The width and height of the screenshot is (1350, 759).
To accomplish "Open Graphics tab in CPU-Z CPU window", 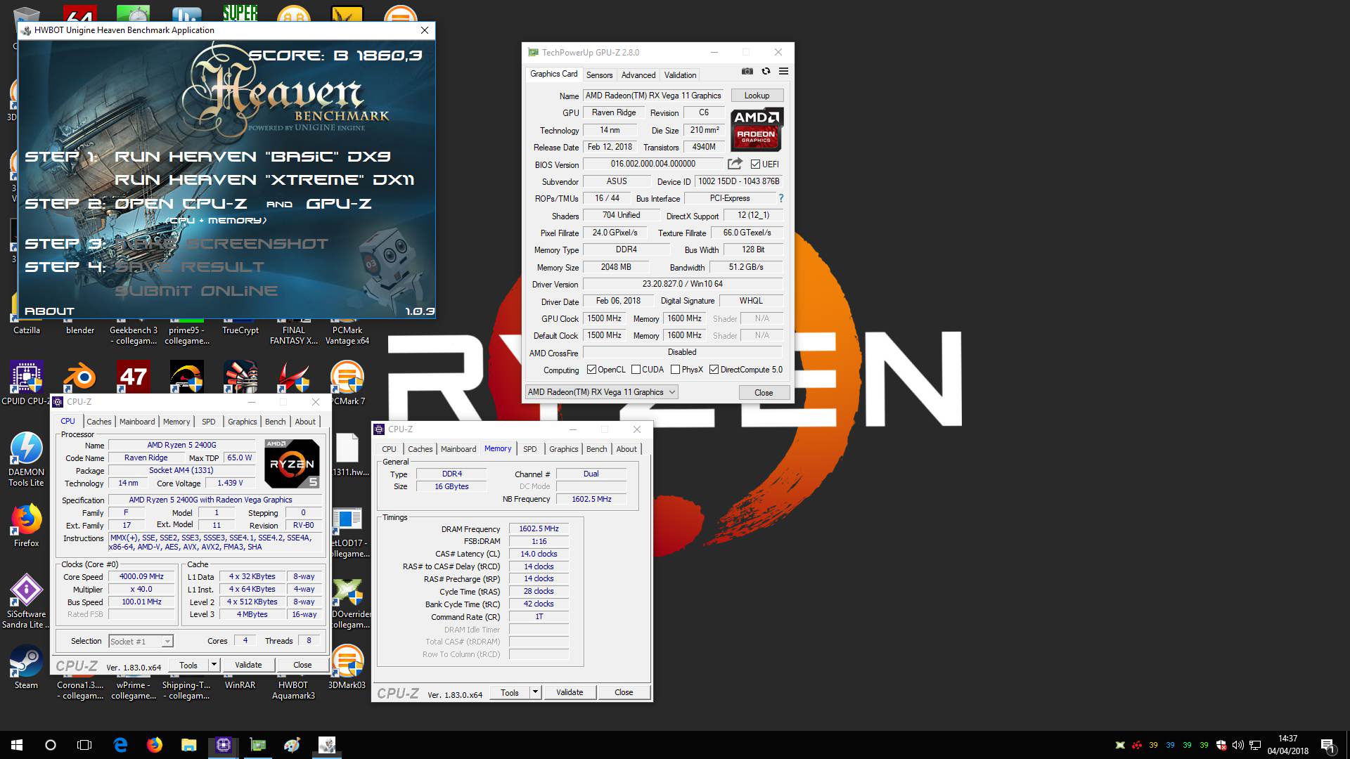I will click(243, 422).
